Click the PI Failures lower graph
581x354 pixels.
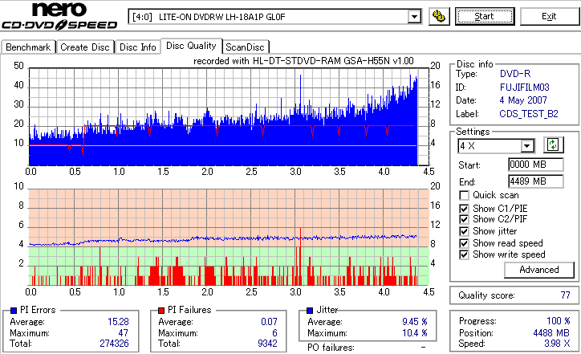229,238
